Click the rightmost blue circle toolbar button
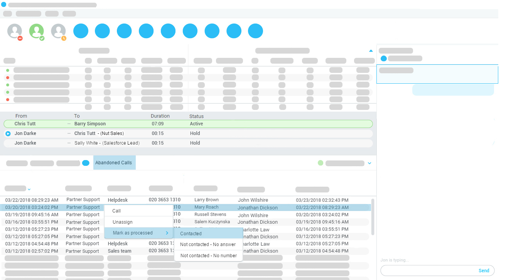The height and width of the screenshot is (280, 506). pyautogui.click(x=255, y=31)
